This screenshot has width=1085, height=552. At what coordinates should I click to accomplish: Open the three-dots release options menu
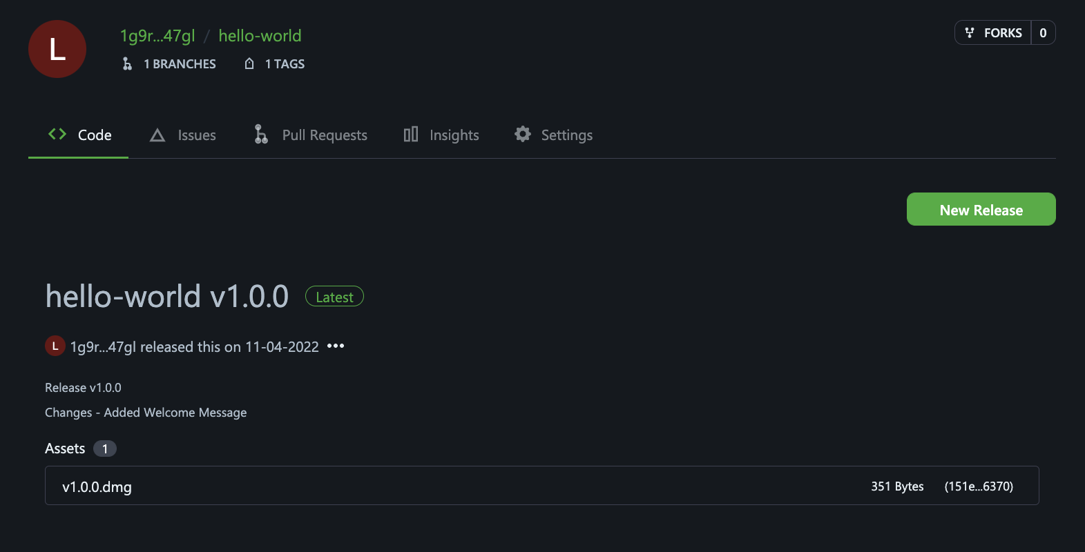tap(336, 346)
